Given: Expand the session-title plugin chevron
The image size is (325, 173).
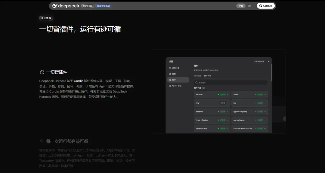Looking at the screenshot, I should [227, 129].
